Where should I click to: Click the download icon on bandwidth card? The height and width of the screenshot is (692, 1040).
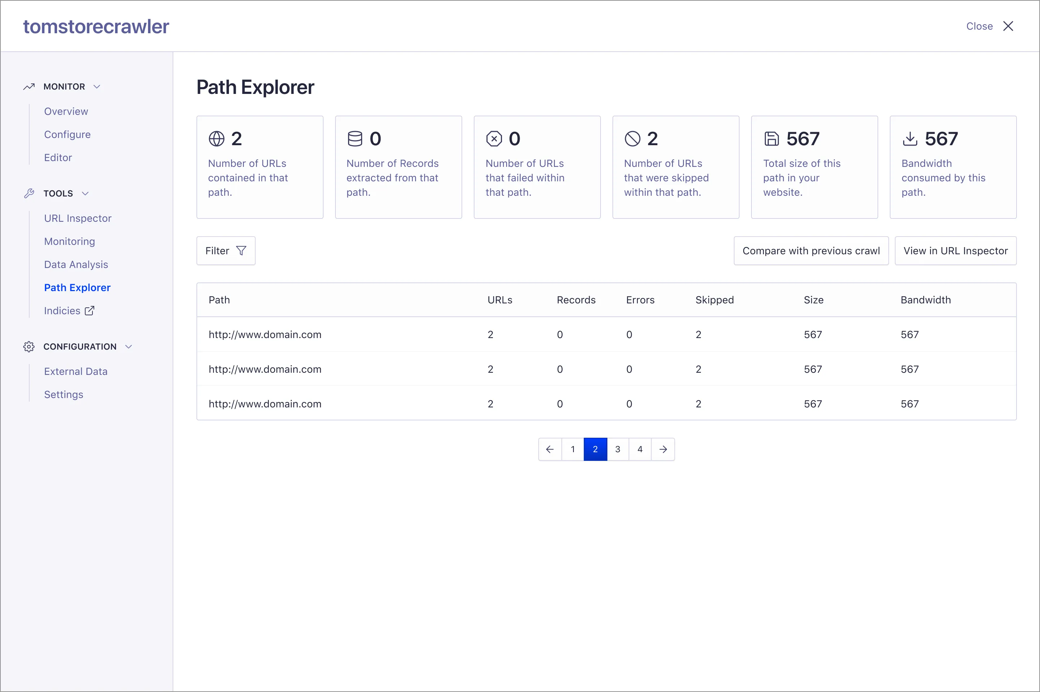coord(910,138)
